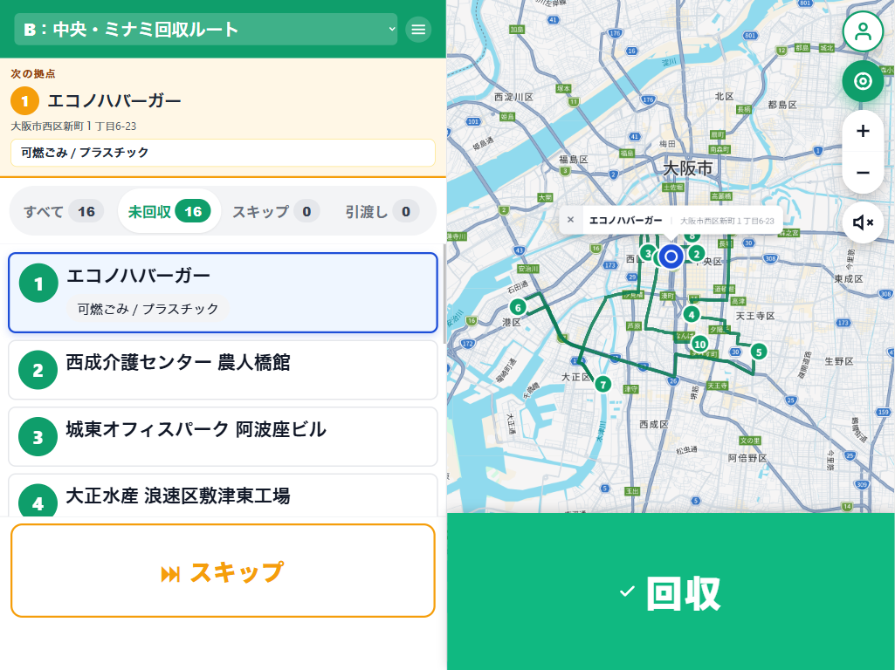Click the 16 count badge on 未回収
Screen dimensions: 895x670
coord(193,211)
